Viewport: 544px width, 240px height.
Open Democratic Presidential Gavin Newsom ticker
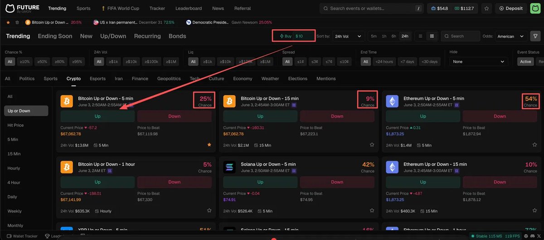(229, 22)
